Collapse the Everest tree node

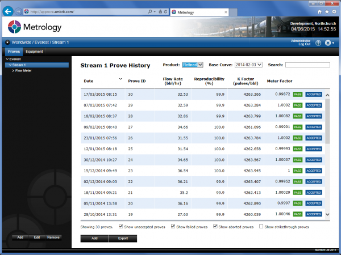pos(7,59)
